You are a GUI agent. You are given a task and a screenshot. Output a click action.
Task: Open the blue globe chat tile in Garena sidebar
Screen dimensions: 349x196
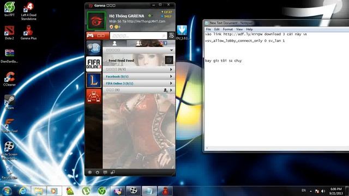(94, 48)
